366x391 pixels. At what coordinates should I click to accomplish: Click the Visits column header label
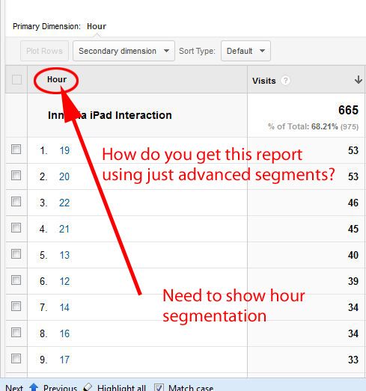[264, 81]
